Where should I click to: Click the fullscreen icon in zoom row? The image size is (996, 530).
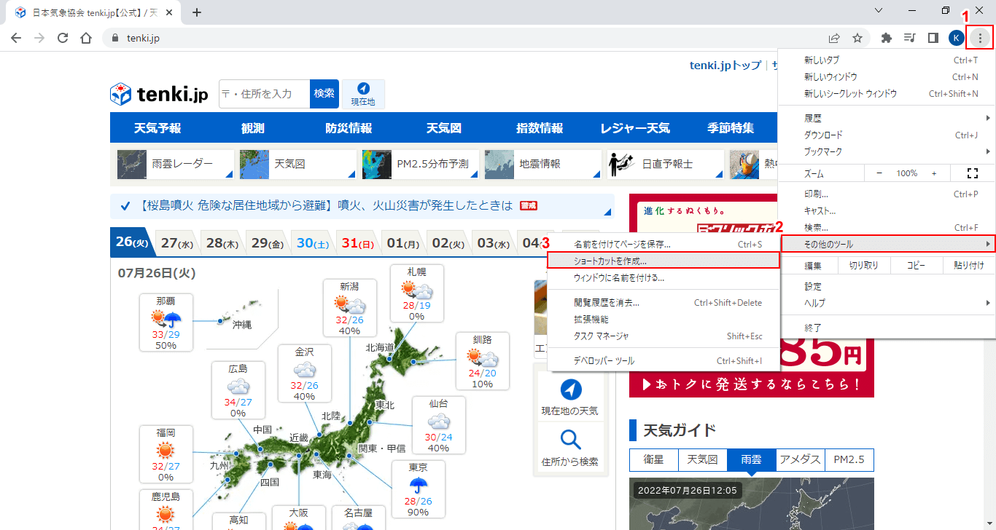971,173
